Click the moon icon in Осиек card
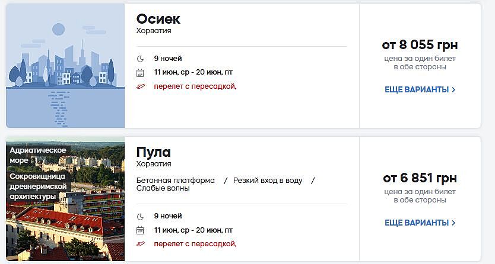The image size is (495, 264). (140, 59)
